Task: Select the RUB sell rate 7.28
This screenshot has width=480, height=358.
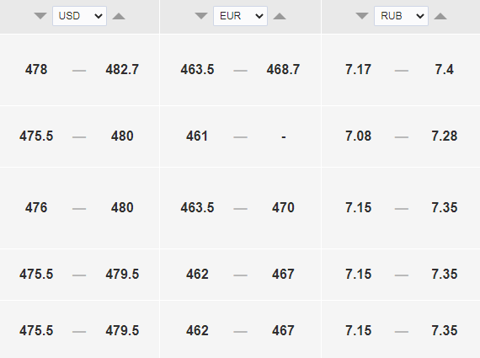Action: [x=444, y=136]
